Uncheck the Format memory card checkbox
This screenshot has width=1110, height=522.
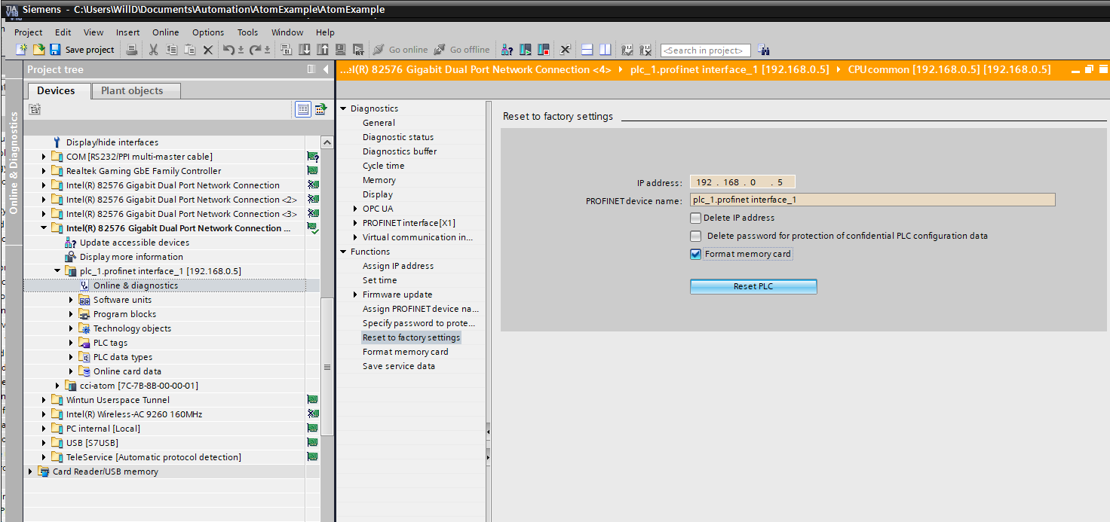[x=695, y=254]
